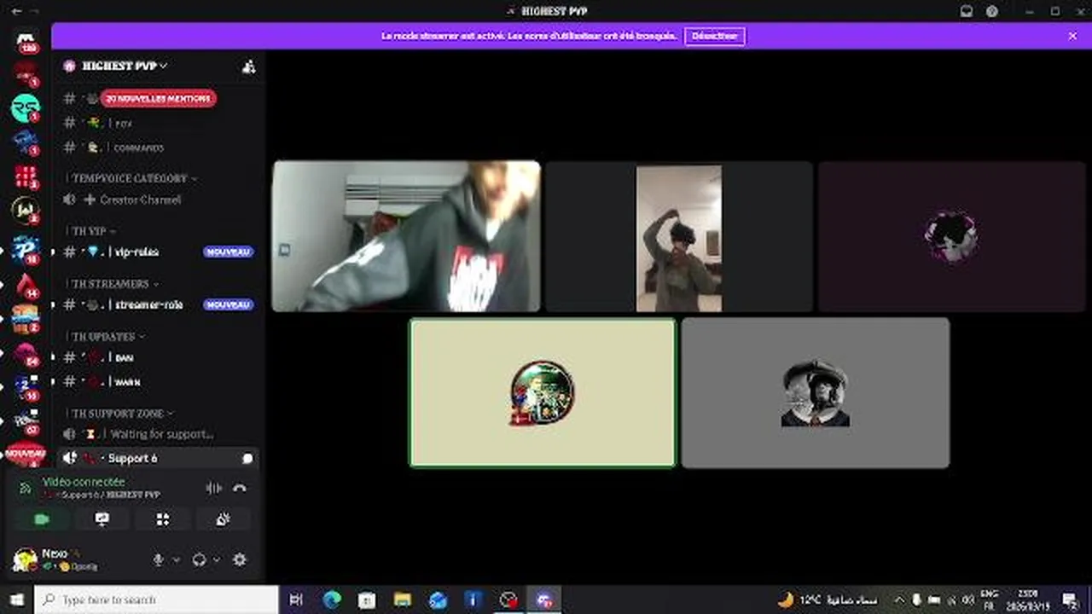Screen dimensions: 1092x614
Task: Click the Nexo user avatar
Action: click(x=25, y=559)
